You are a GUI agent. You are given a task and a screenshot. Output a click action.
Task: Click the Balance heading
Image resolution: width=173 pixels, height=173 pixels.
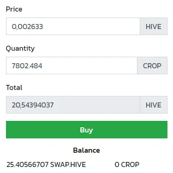(86, 150)
